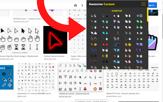This screenshot has width=163, height=102.
Task: Choose the neon blue-red outlined cursor pack
Action: [94, 50]
